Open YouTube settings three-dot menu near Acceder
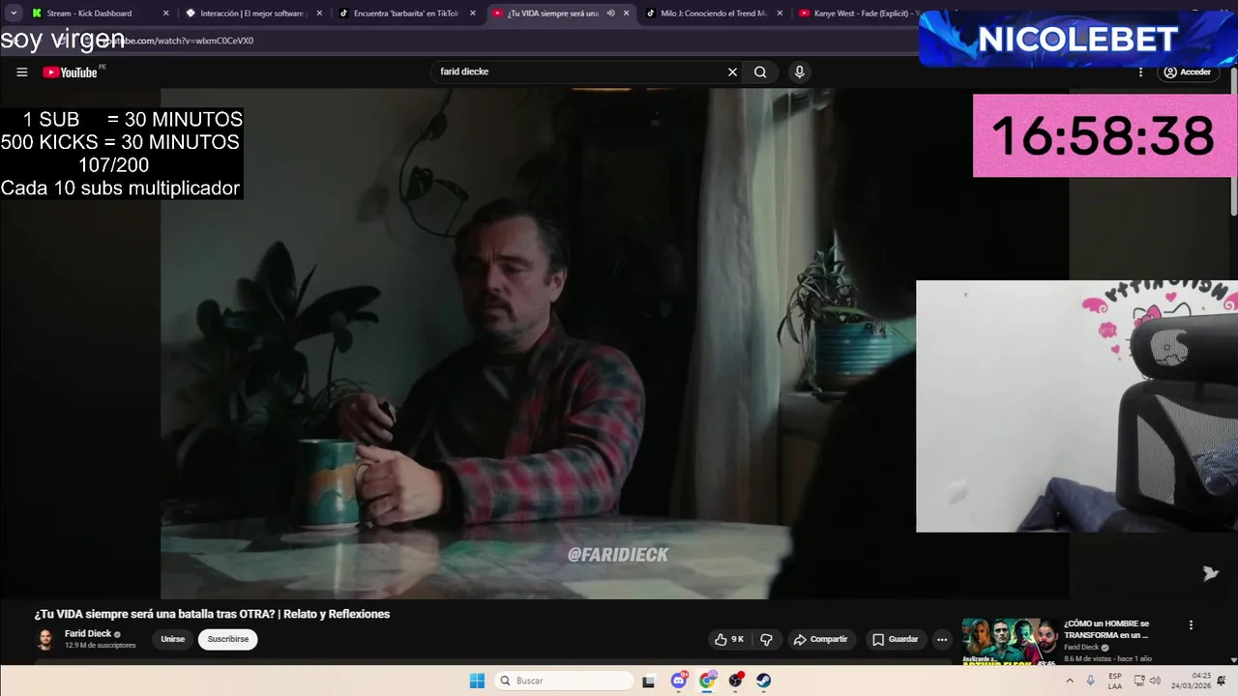Screen dimensions: 1238x696 tap(1140, 72)
